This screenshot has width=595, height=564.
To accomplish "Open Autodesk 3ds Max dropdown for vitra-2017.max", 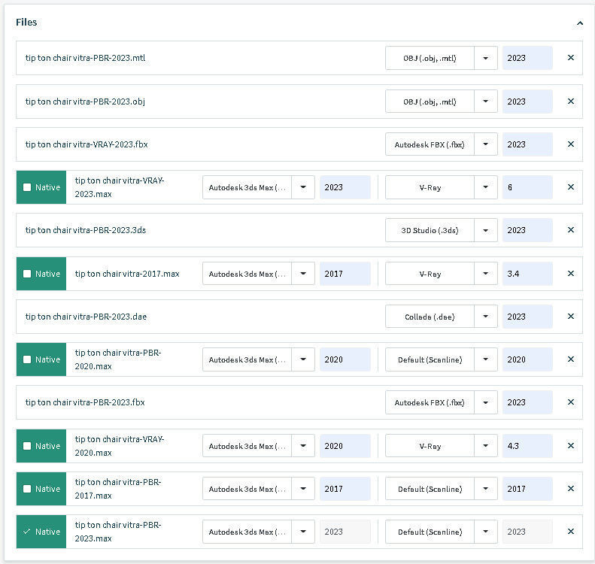I will (303, 274).
